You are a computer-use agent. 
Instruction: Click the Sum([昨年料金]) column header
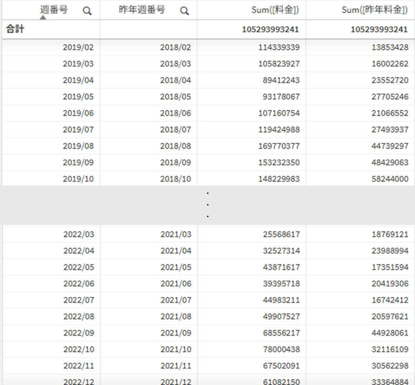[x=375, y=10]
